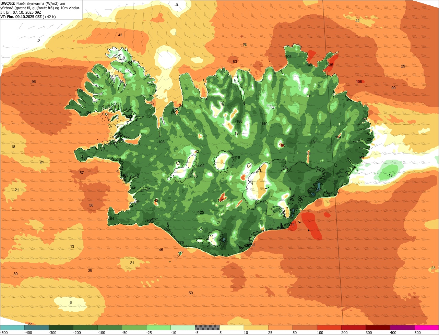Click the map value 22 in the northeast
This screenshot has height=335, width=439.
357,21
